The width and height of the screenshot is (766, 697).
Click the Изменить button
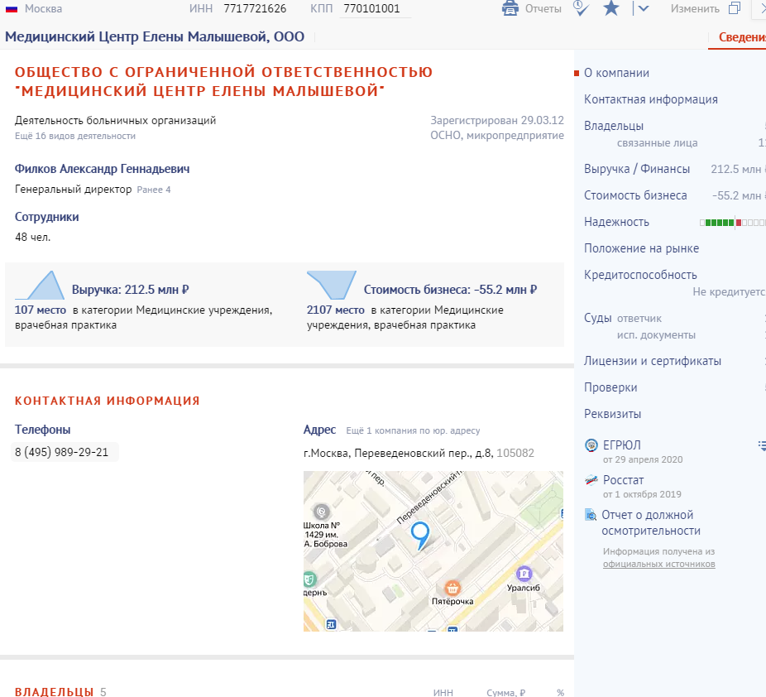coord(695,9)
